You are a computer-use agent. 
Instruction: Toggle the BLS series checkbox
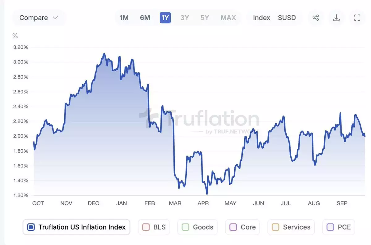coord(146,227)
